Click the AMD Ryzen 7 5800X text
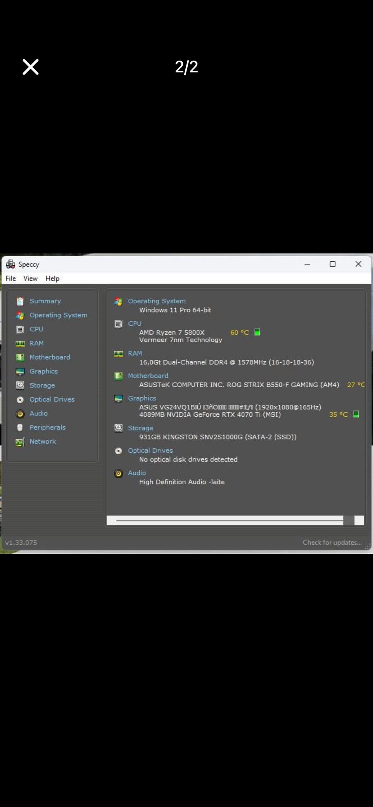The image size is (373, 807). (172, 332)
